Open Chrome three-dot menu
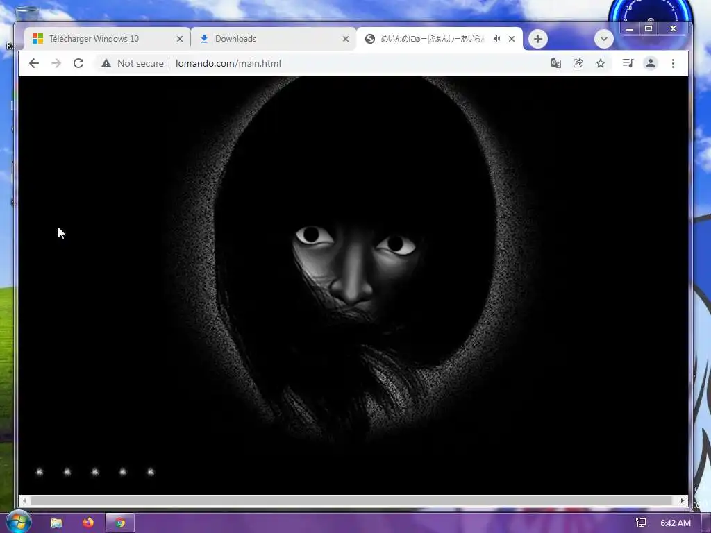The height and width of the screenshot is (533, 711). coord(673,63)
